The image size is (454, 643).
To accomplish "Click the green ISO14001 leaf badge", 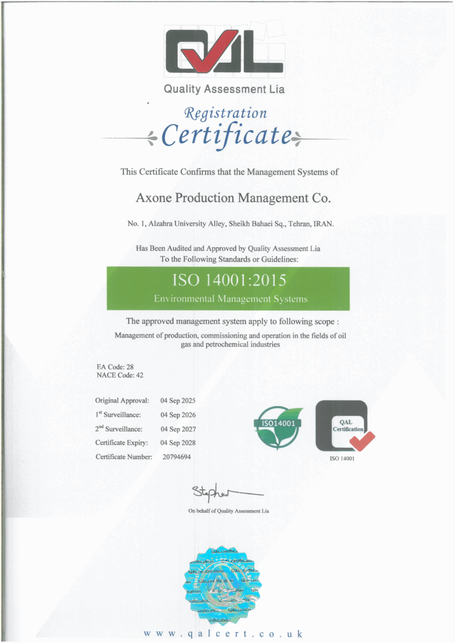I will click(x=279, y=427).
